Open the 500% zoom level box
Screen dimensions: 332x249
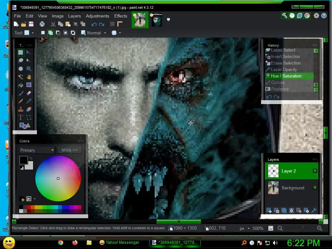(258, 228)
